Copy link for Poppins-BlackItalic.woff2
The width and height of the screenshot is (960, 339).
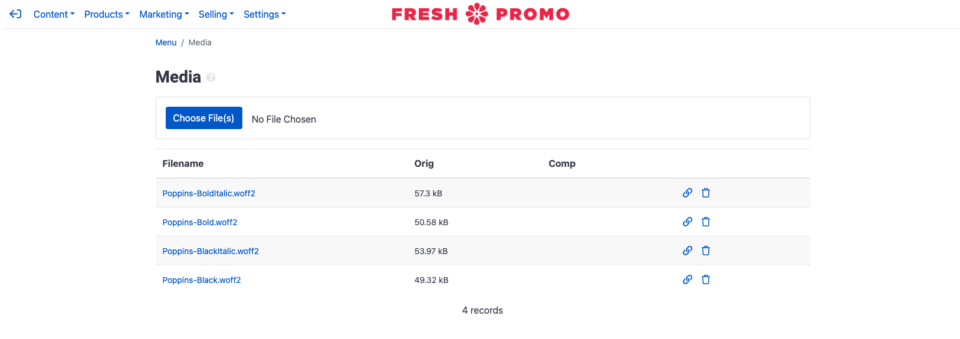[688, 251]
